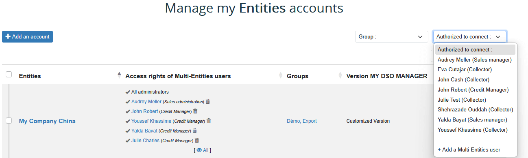Click the checkmark beside Audrey Meller
The height and width of the screenshot is (158, 528).
[128, 102]
